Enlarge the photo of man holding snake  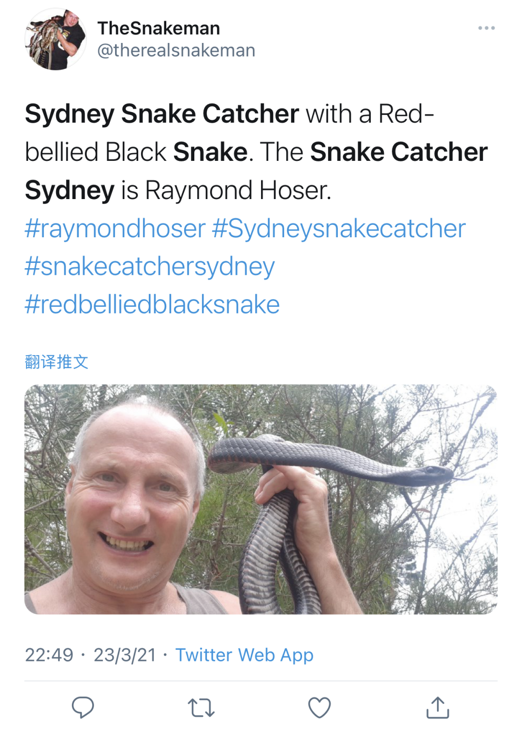(261, 499)
